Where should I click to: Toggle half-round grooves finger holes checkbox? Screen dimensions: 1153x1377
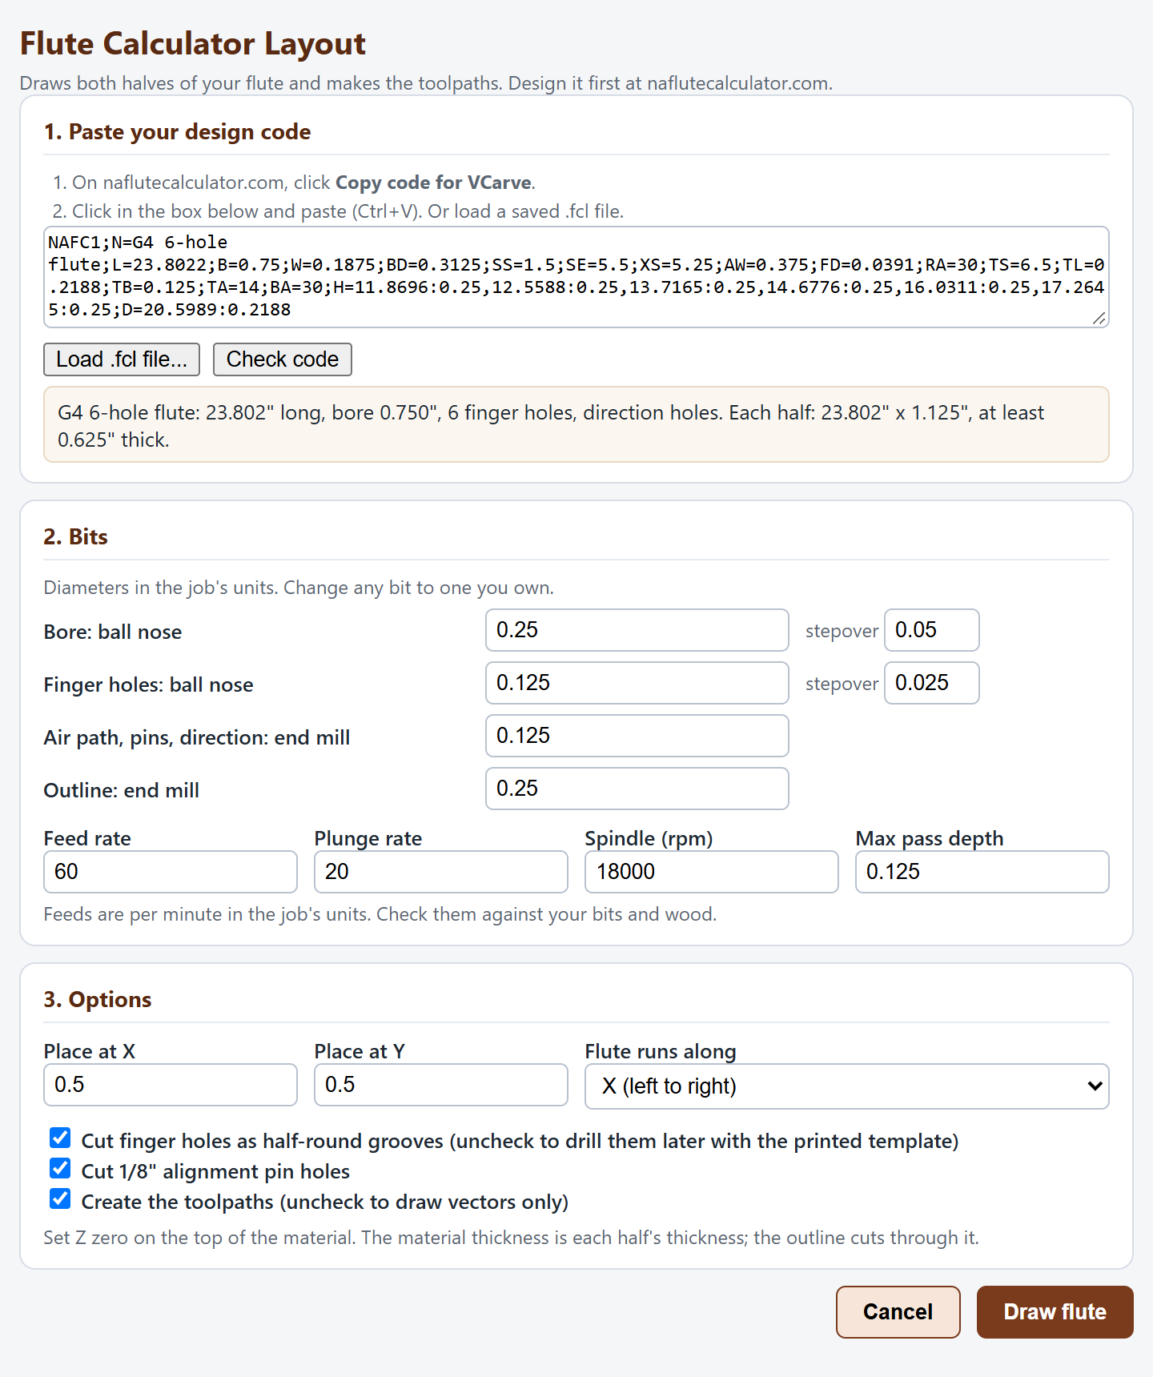(x=60, y=1138)
